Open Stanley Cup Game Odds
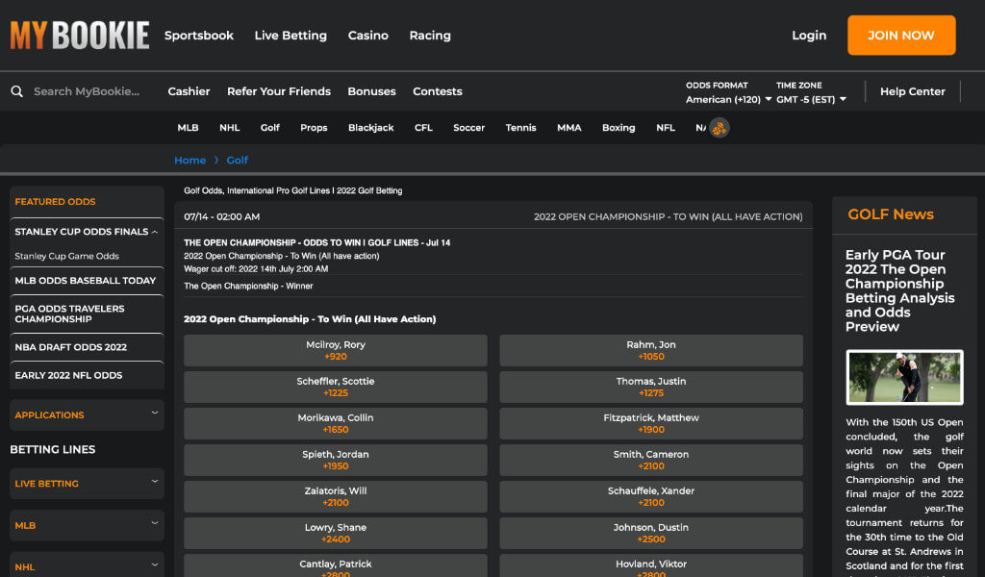 coord(67,256)
